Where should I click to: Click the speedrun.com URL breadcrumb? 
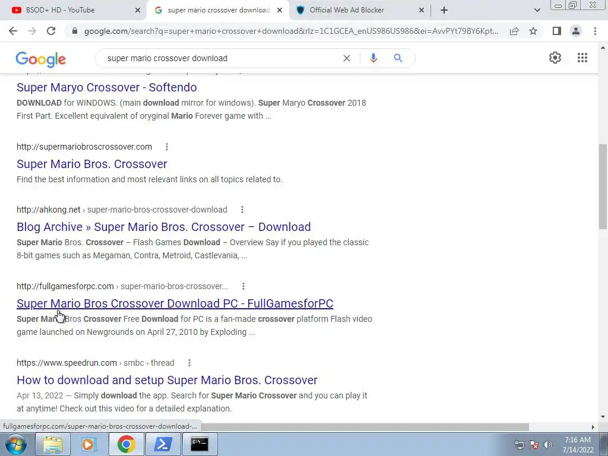click(96, 363)
